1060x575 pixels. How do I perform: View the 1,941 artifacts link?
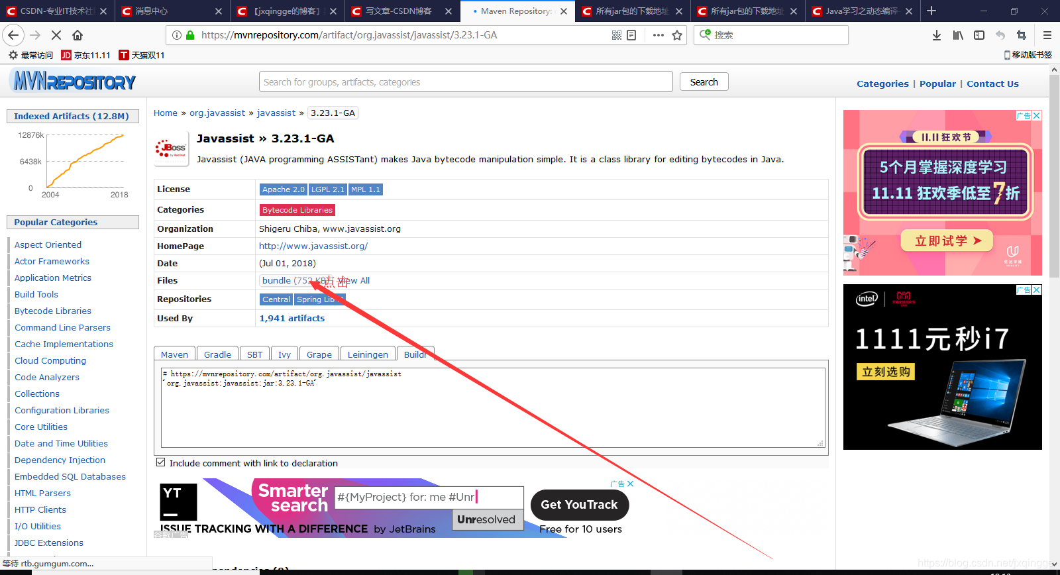point(292,318)
